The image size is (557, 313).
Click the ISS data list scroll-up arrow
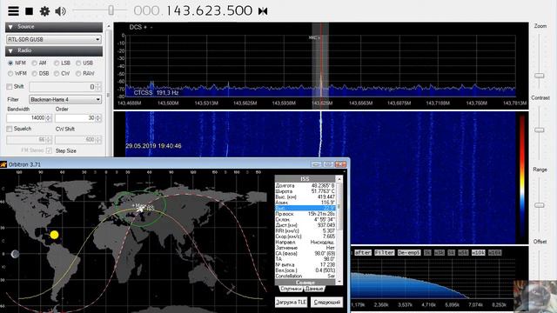pyautogui.click(x=340, y=179)
